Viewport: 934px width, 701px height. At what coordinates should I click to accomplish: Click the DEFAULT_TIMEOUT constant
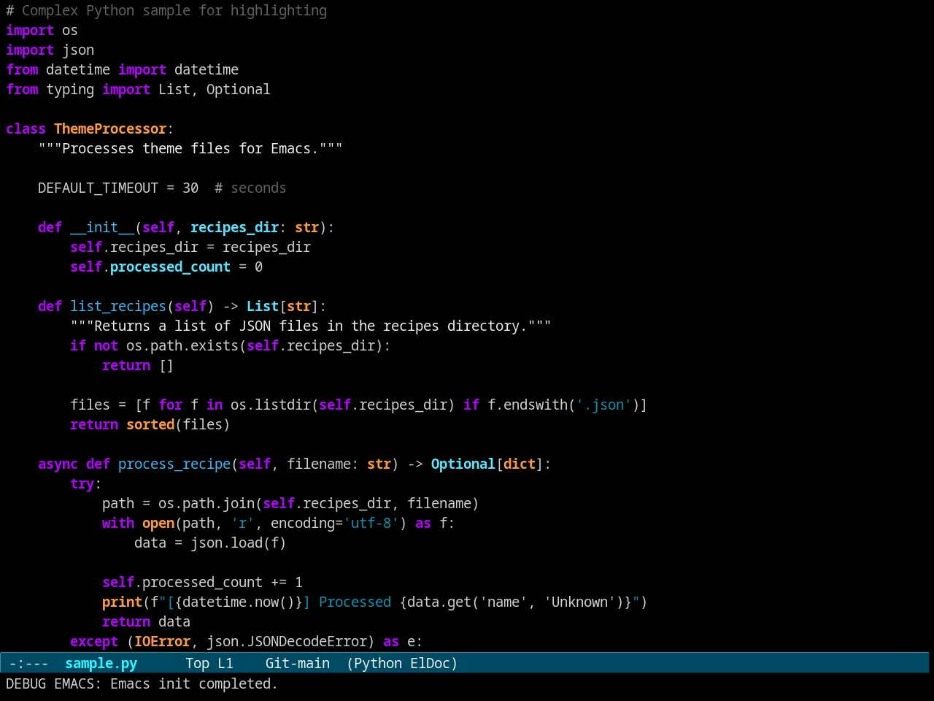(x=98, y=188)
